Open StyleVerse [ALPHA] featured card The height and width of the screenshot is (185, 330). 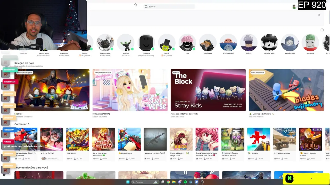(130, 90)
